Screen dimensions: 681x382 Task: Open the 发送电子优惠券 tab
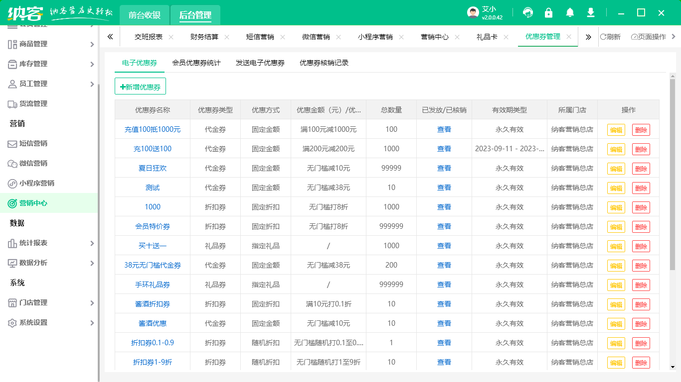point(260,63)
